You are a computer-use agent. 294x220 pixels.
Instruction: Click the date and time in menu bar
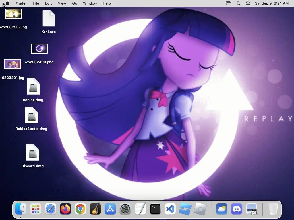272,3
